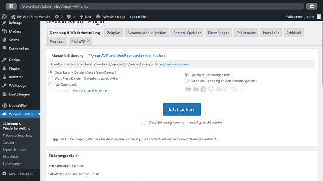323x181 pixels.
Task: Open Medien in sidebar
Action: coord(15,31)
